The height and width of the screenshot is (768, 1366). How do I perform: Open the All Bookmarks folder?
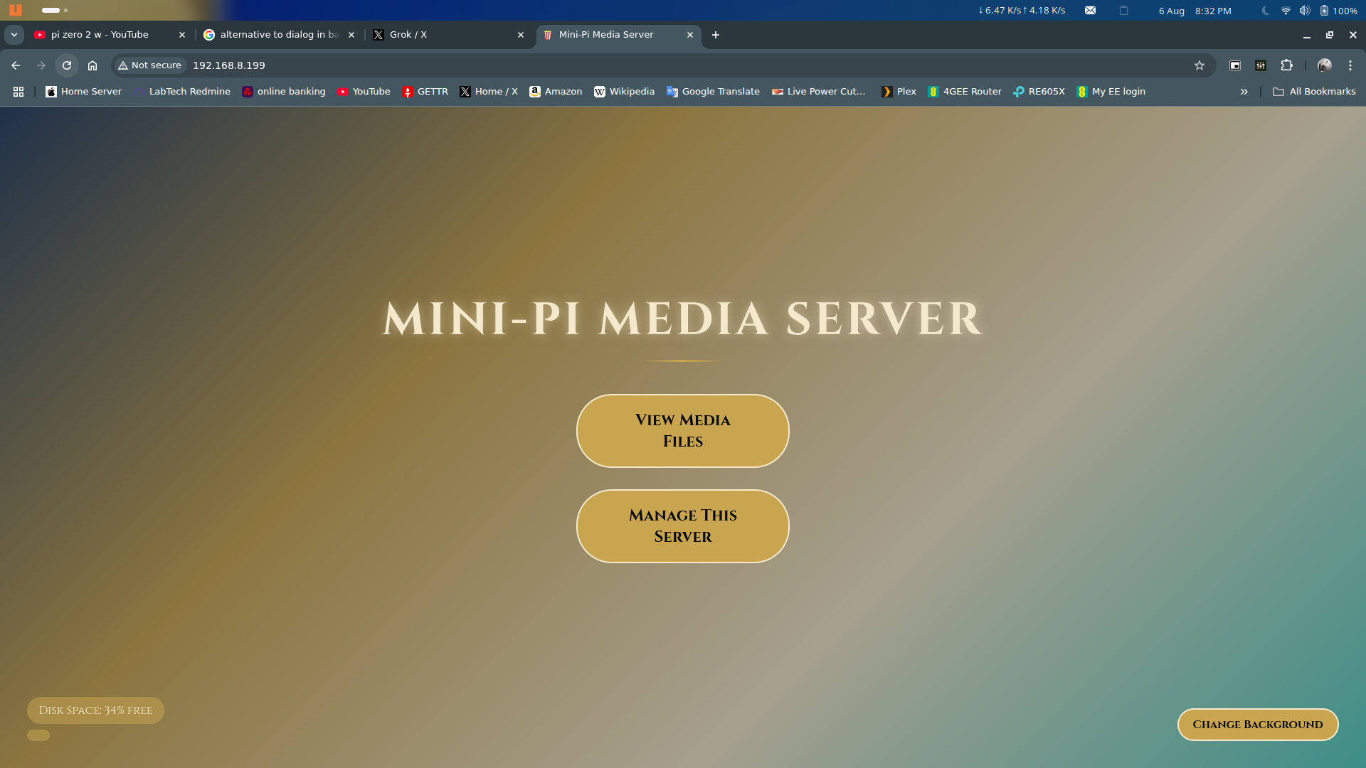[1313, 91]
